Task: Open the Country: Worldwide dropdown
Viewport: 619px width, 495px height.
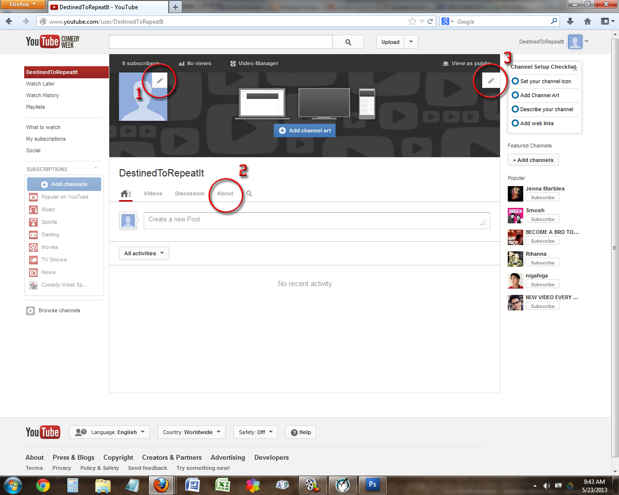Action: point(191,432)
